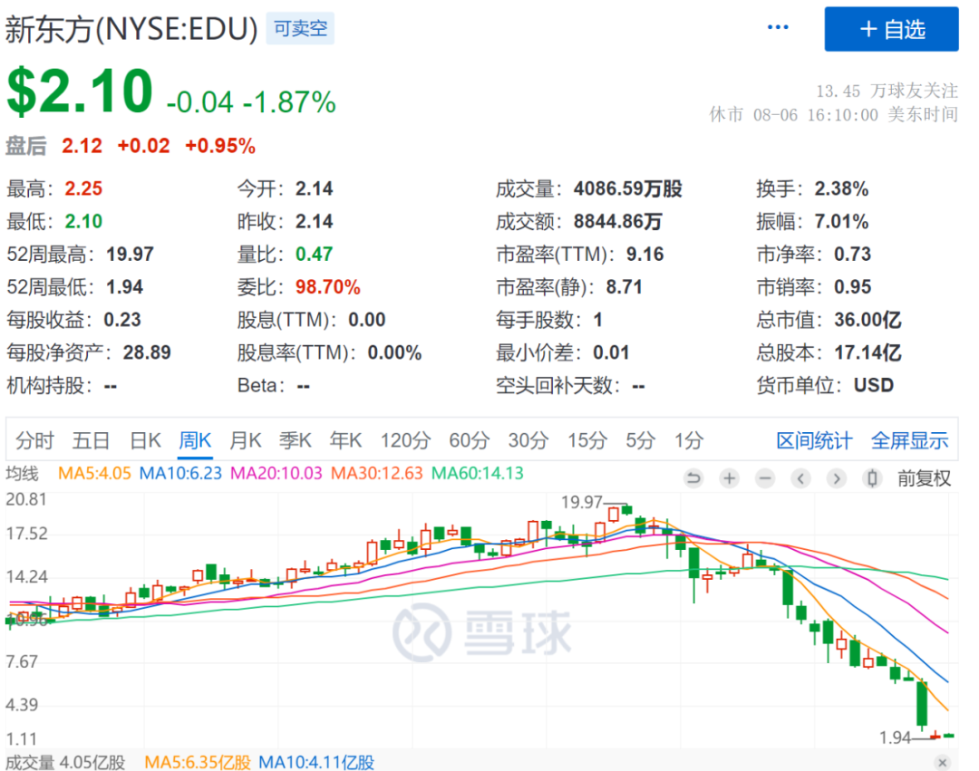Viewport: 979px width, 771px height.
Task: Select the 周K chart tab
Action: [196, 440]
